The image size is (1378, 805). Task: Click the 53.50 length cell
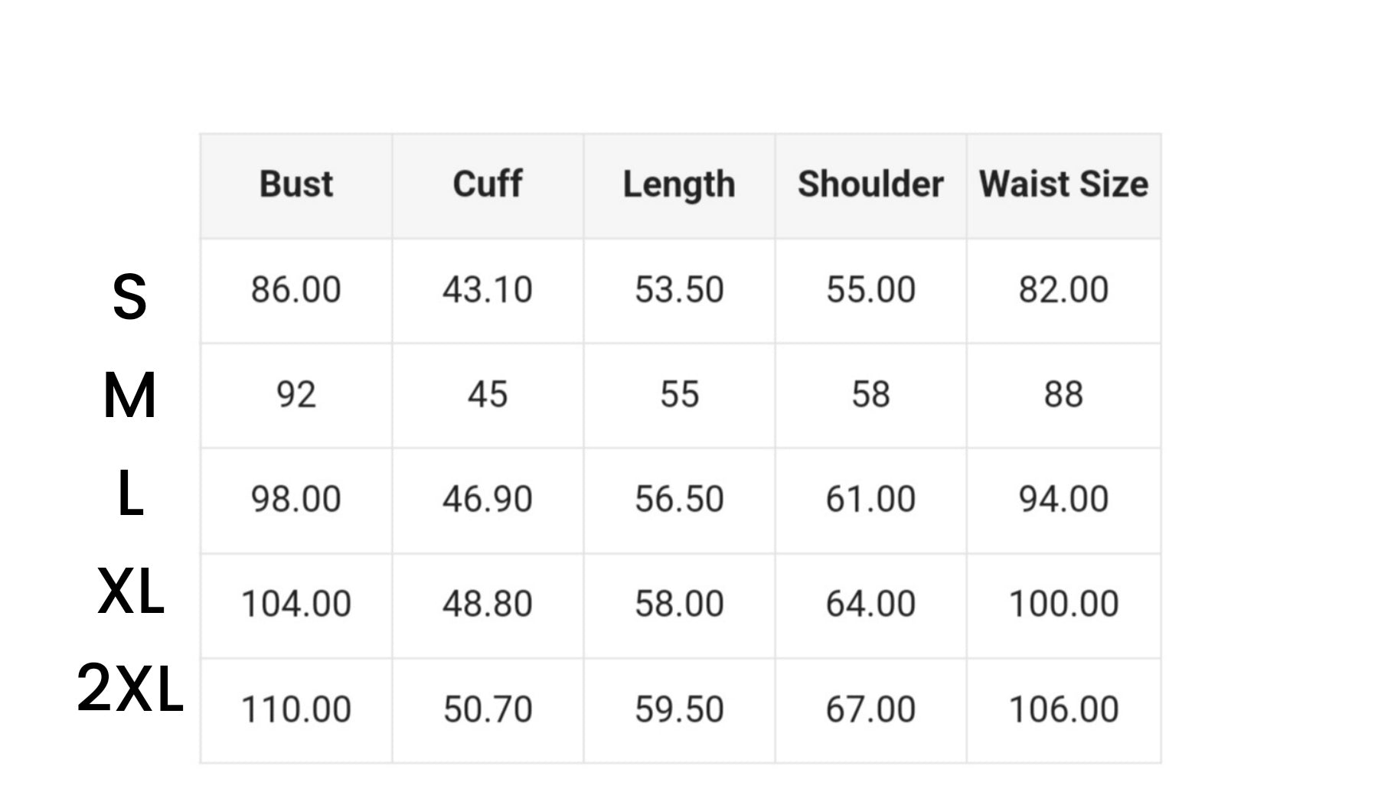[679, 290]
